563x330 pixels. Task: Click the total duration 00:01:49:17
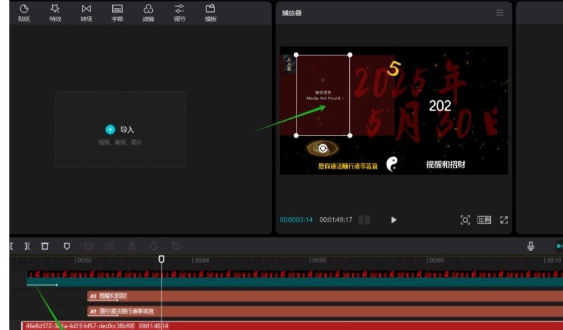click(x=336, y=220)
